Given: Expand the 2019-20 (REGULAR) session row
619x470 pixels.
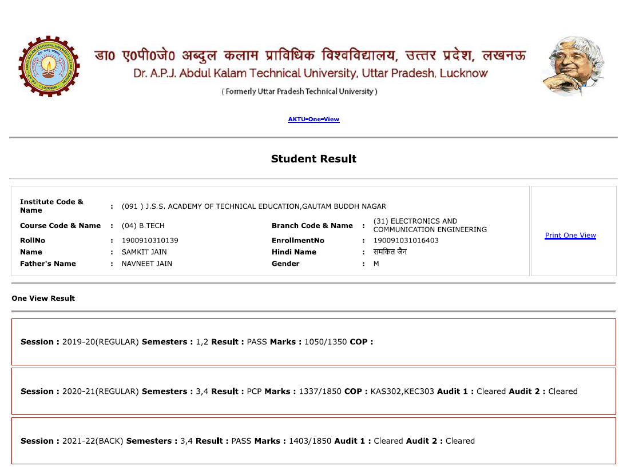Looking at the screenshot, I should pyautogui.click(x=314, y=342).
